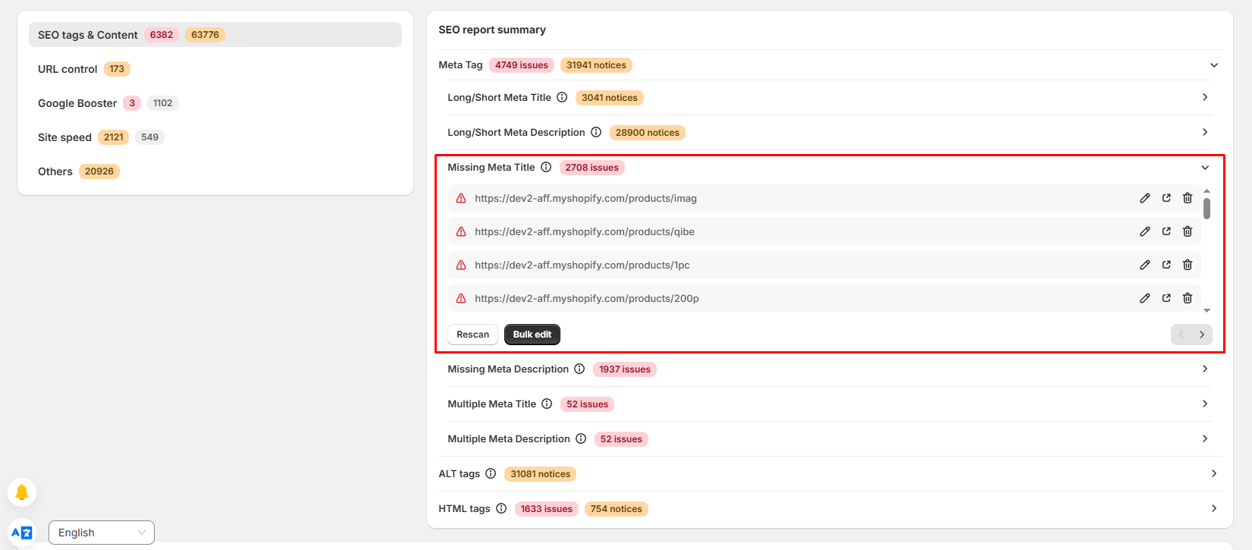
Task: Click the notification bell icon
Action: 22,492
